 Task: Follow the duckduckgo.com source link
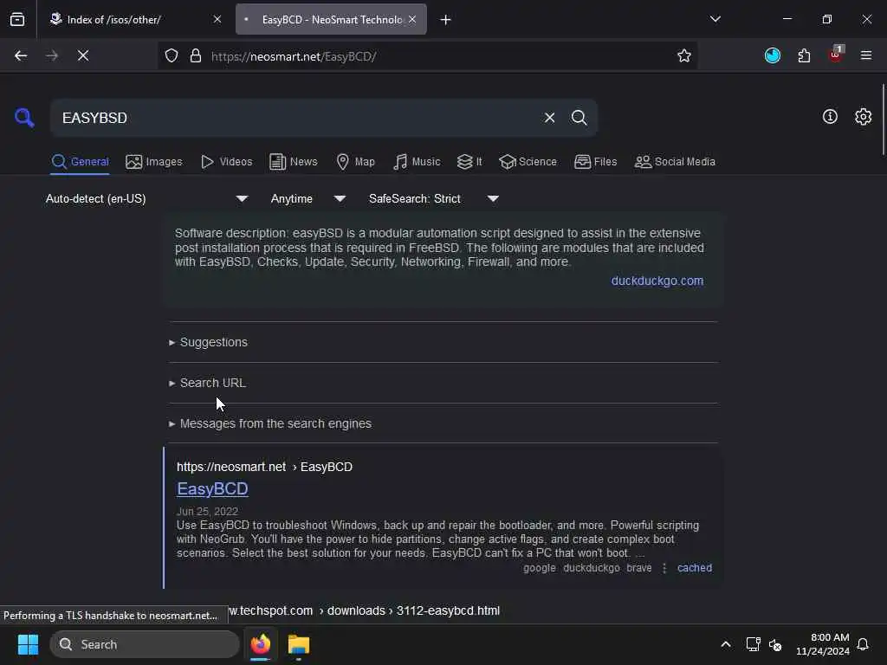point(657,281)
